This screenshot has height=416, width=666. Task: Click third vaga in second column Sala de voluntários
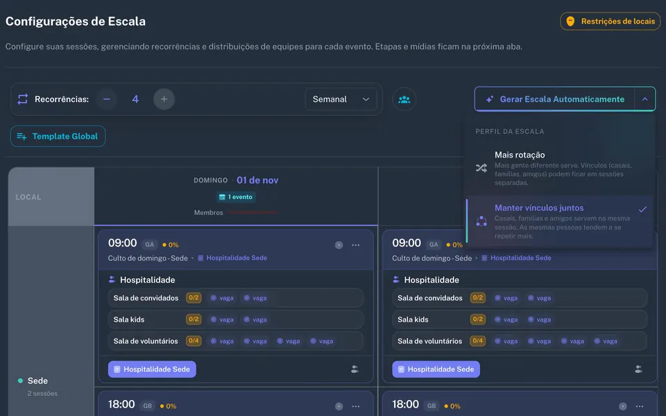pyautogui.click(x=572, y=341)
